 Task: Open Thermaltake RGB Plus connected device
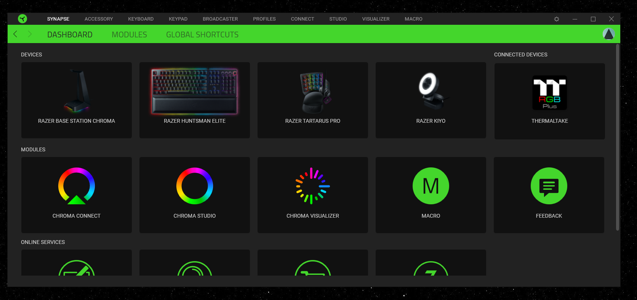(550, 101)
